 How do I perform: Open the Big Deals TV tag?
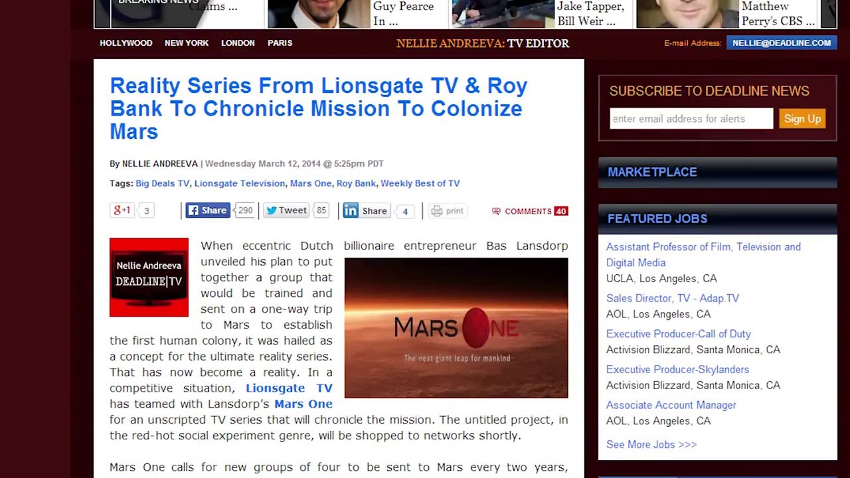[163, 183]
